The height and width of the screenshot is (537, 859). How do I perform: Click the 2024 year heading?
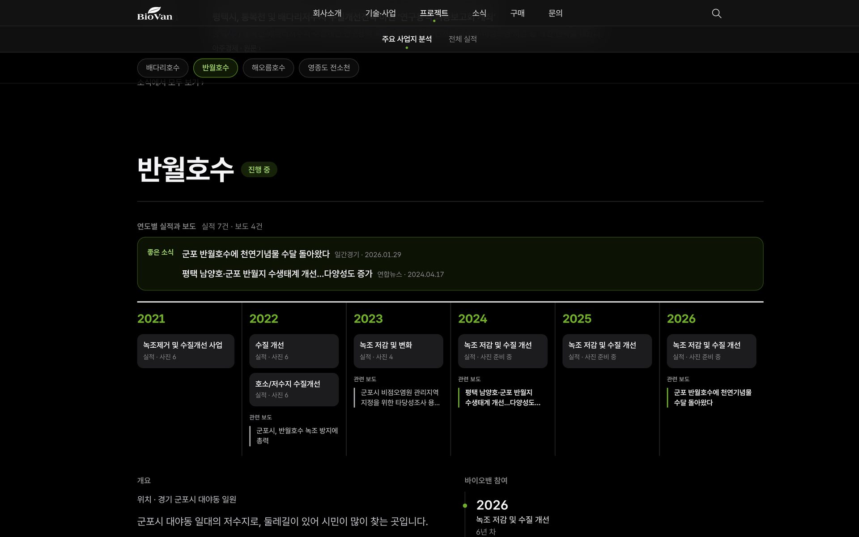coord(472,319)
